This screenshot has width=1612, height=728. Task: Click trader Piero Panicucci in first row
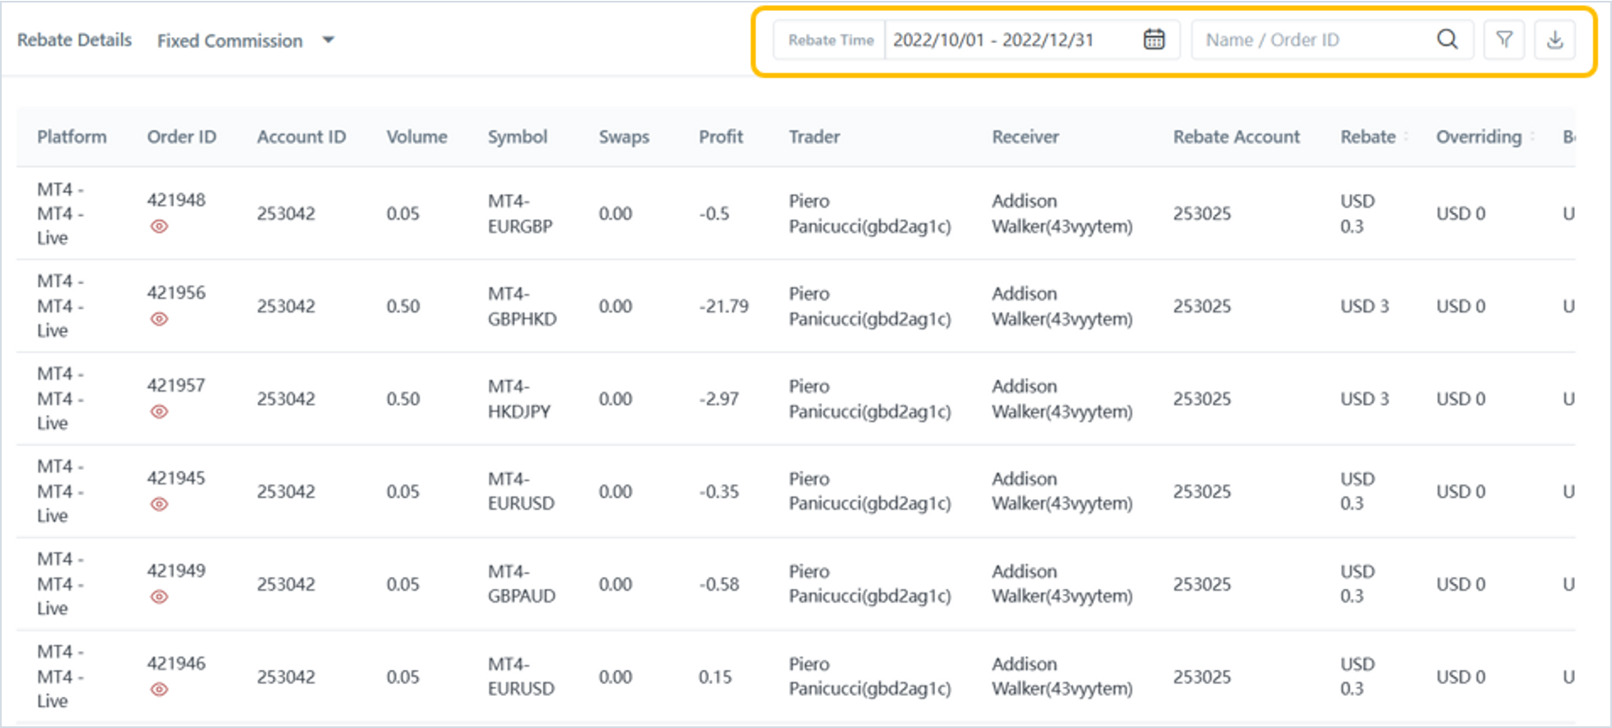point(869,214)
